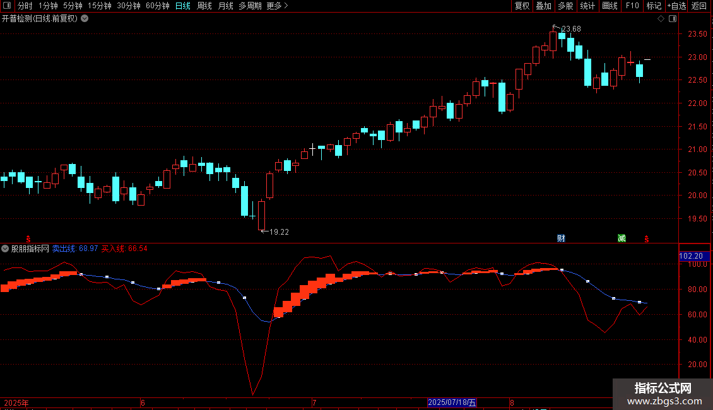The height and width of the screenshot is (410, 713).
Task: Select the 30分钟 period tab
Action: 129,6
